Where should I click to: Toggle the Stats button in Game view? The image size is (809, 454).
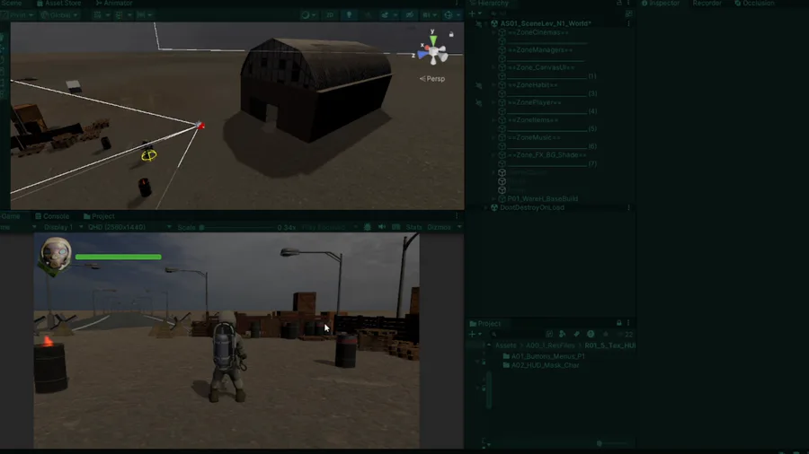tap(413, 227)
